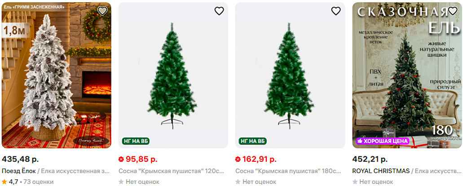This screenshot has width=463, height=186.
Task: Open Сосна "Крымская пушистая" 120см title
Action: pyautogui.click(x=172, y=171)
